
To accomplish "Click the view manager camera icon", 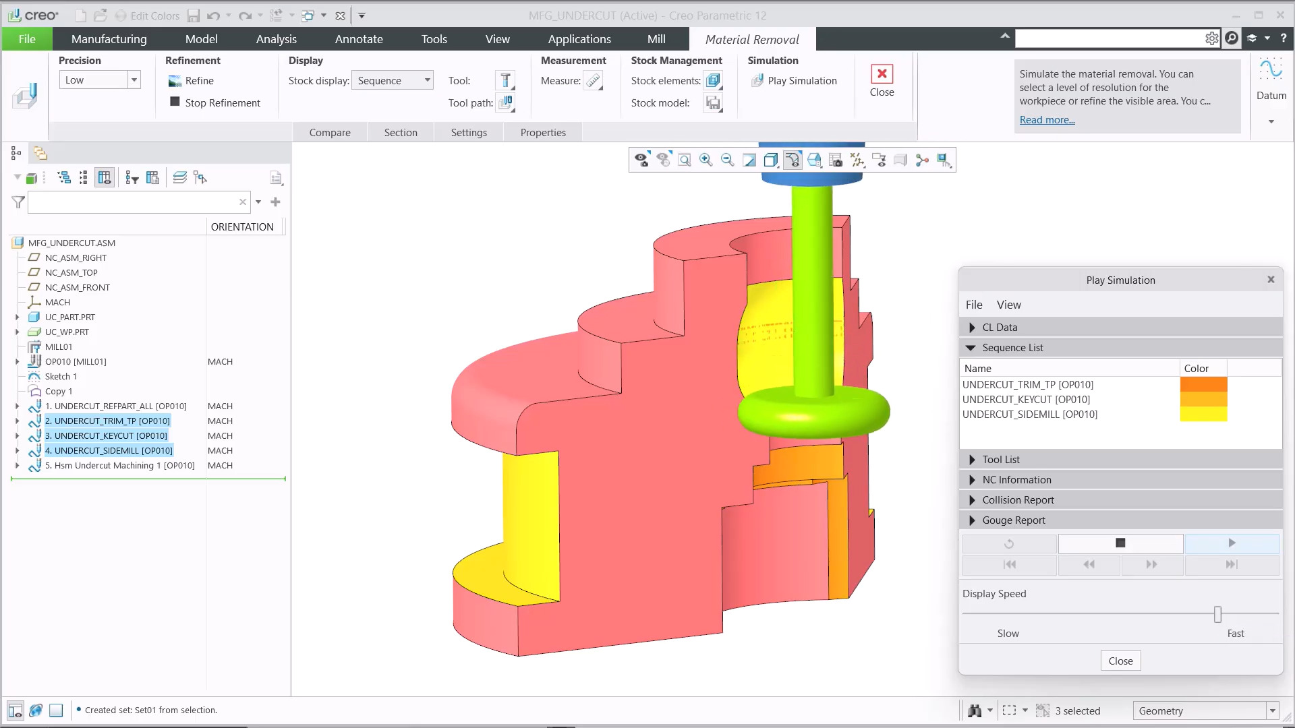I will 836,160.
